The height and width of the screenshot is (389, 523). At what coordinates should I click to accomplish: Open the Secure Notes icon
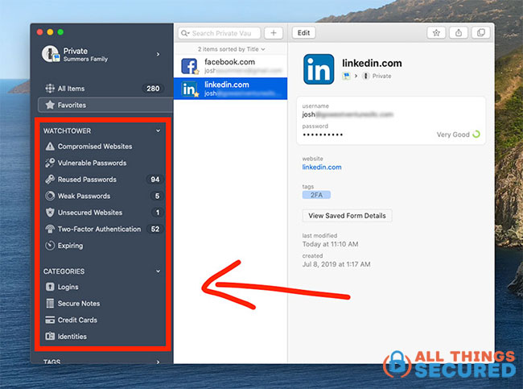coord(50,303)
